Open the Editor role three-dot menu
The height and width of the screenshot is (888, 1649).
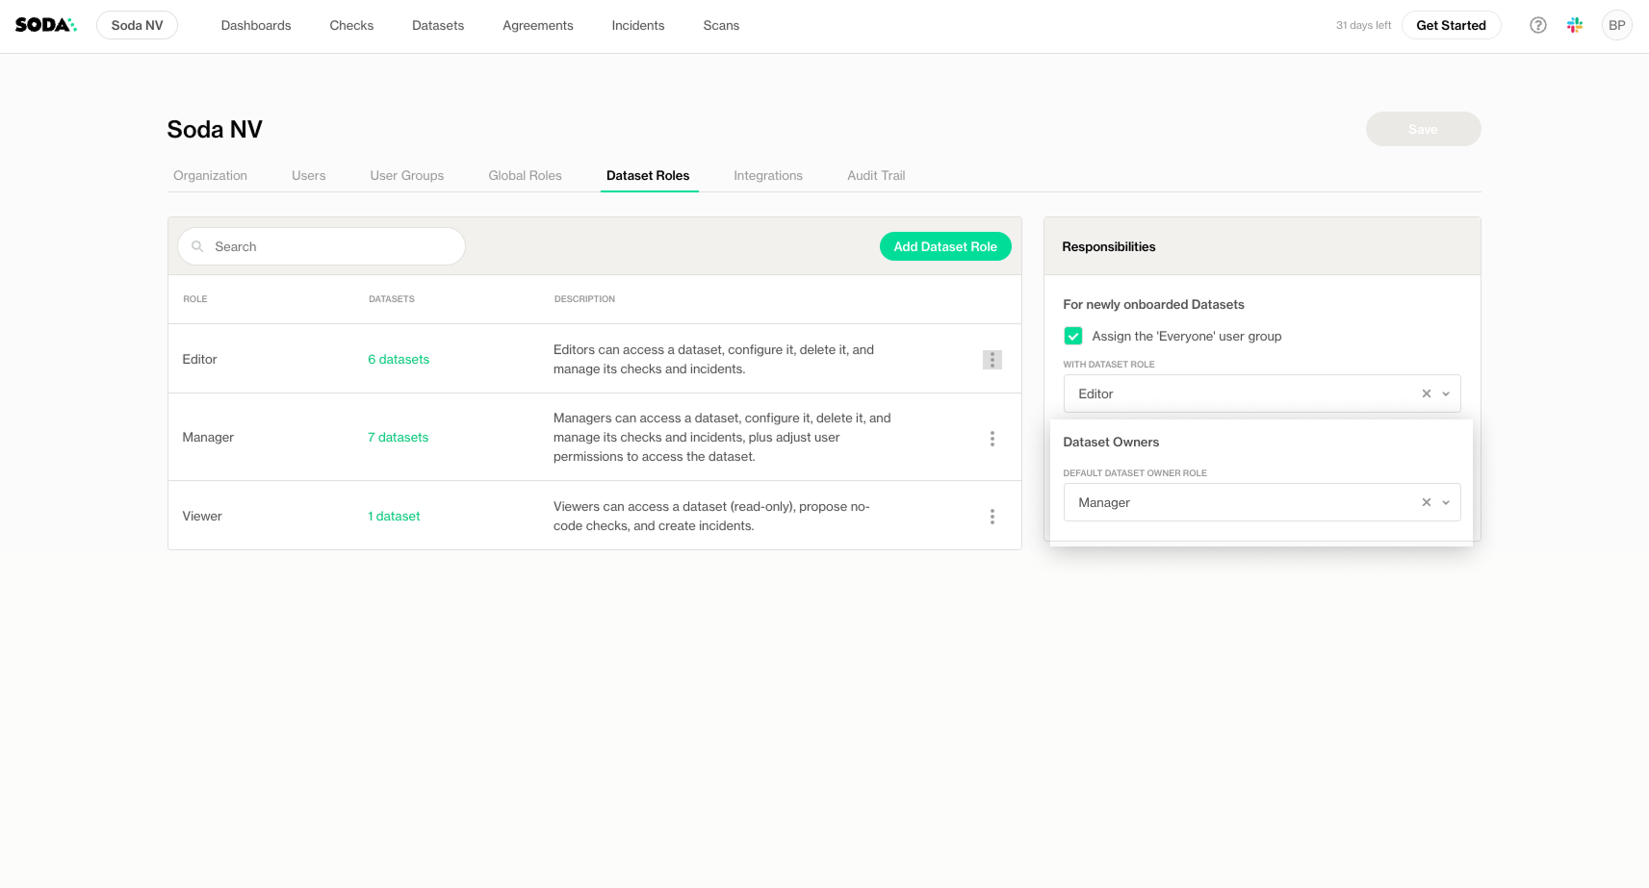click(x=992, y=360)
